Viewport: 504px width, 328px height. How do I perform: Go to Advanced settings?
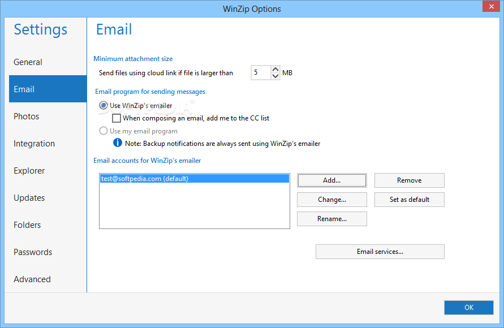coord(48,279)
